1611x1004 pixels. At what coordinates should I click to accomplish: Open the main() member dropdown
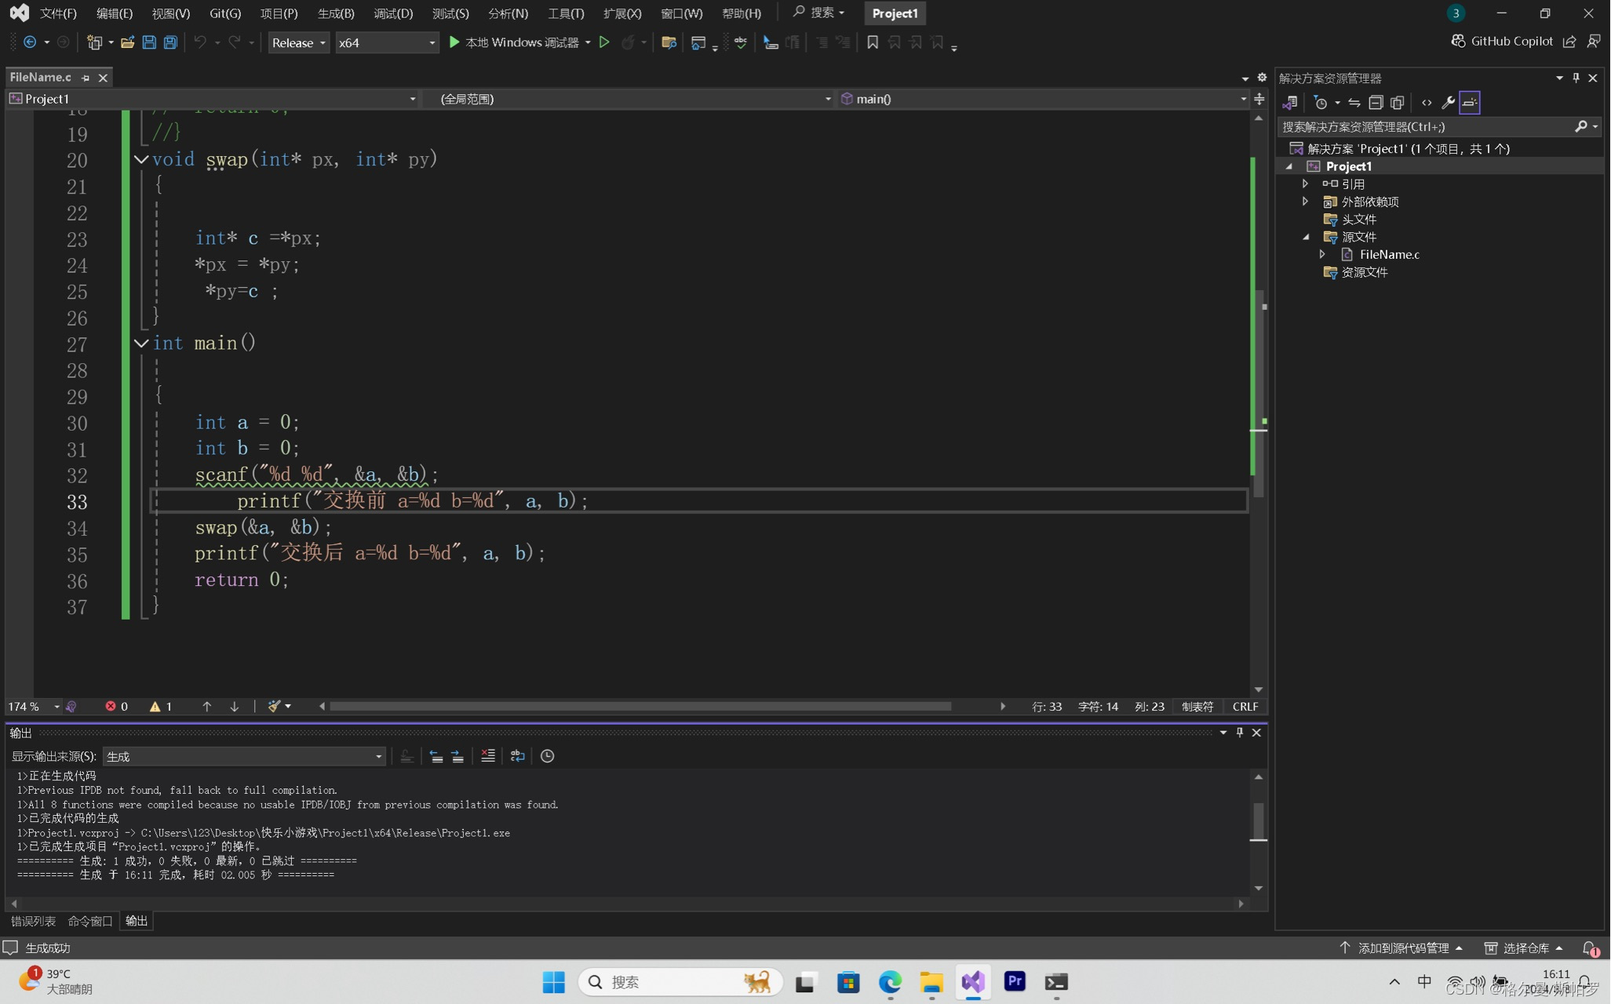pos(1043,99)
